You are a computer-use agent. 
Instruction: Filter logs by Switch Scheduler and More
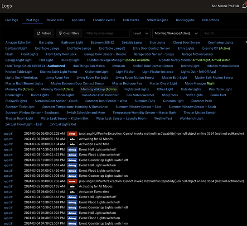[86, 113]
